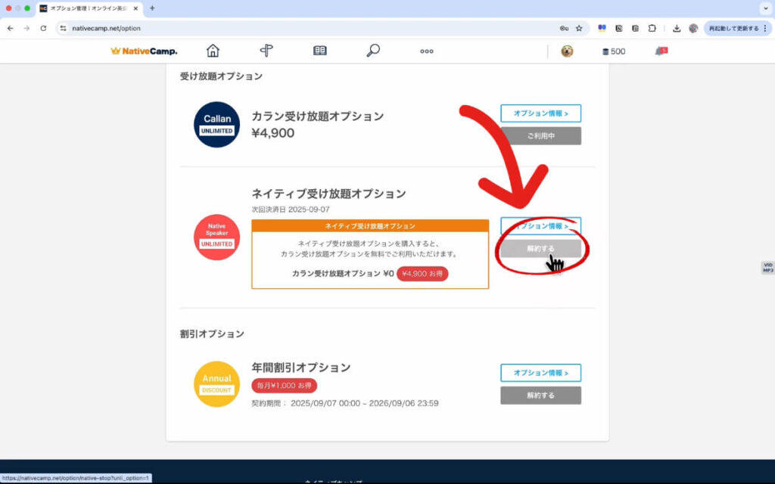This screenshot has height=484, width=775.
Task: Click the password key icon in address bar
Action: pyautogui.click(x=564, y=28)
